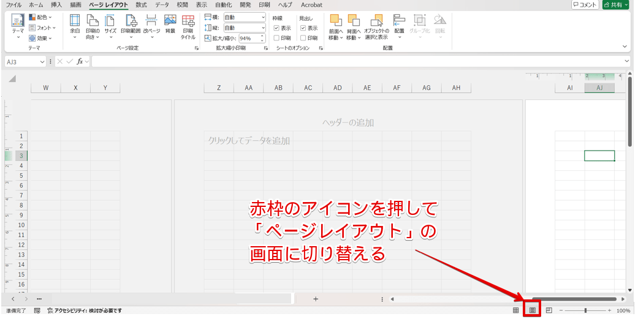The image size is (638, 319).
Task: Open シートのオプション dialog launcher
Action: 321,48
